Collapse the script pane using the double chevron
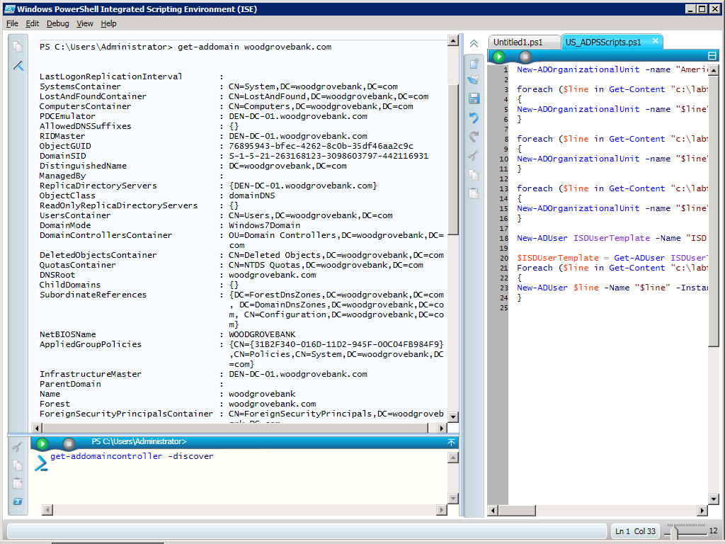The height and width of the screenshot is (544, 725). click(474, 43)
